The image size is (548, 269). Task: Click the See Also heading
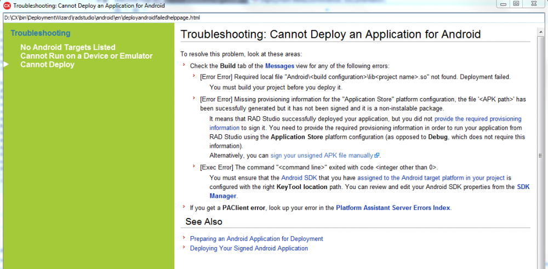204,222
